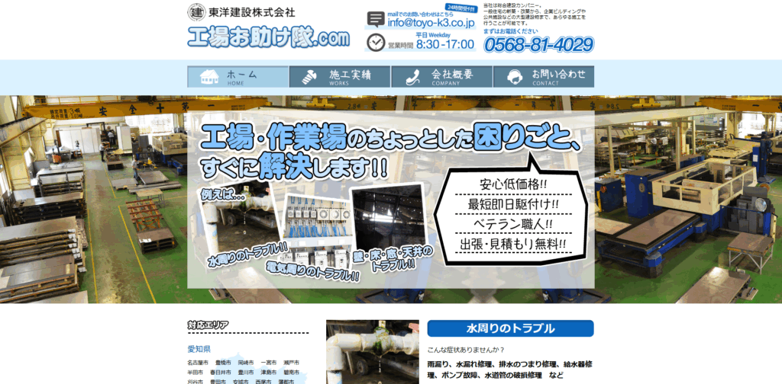Open the leaking pipe photo below the banner
This screenshot has width=782, height=384.
pyautogui.click(x=372, y=351)
